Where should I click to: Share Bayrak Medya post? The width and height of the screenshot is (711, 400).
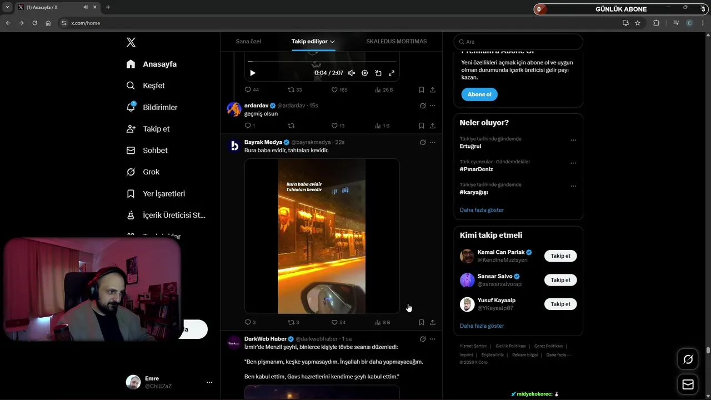[x=433, y=322]
